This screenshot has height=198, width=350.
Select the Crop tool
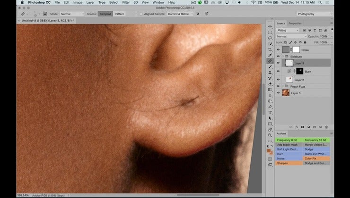[x=270, y=49]
